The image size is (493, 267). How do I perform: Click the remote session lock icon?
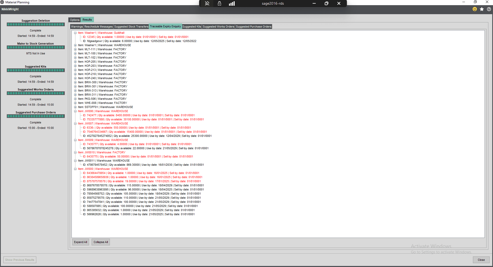(219, 3)
